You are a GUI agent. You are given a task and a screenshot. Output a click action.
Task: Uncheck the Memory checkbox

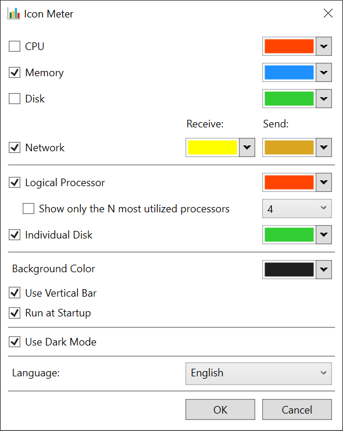[x=15, y=73]
